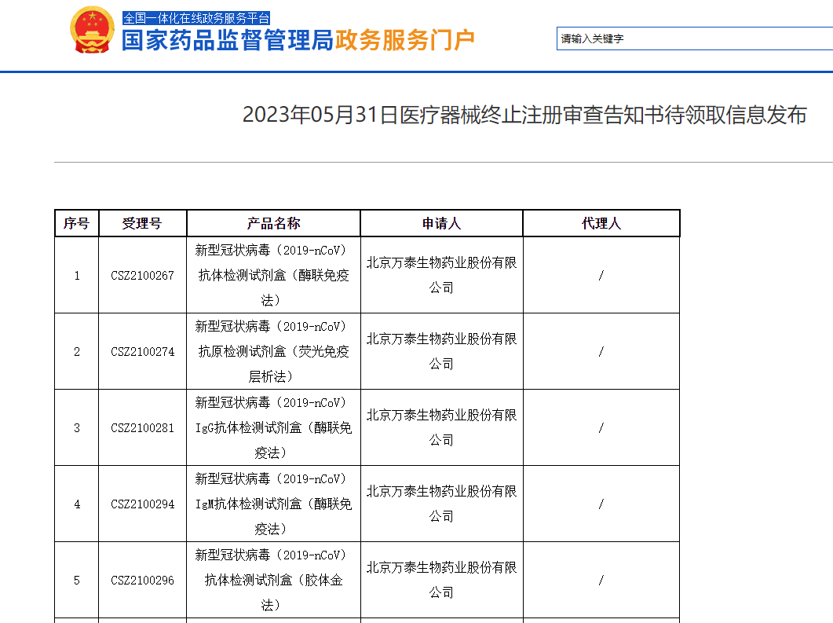The width and height of the screenshot is (833, 623).
Task: Select the 申请人 column header
Action: coord(441,224)
